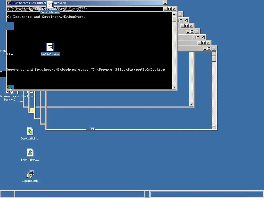This screenshot has width=264, height=198.
Task: Click down arrow of the partly hidden inner scrollbar
Action: coord(191,104)
